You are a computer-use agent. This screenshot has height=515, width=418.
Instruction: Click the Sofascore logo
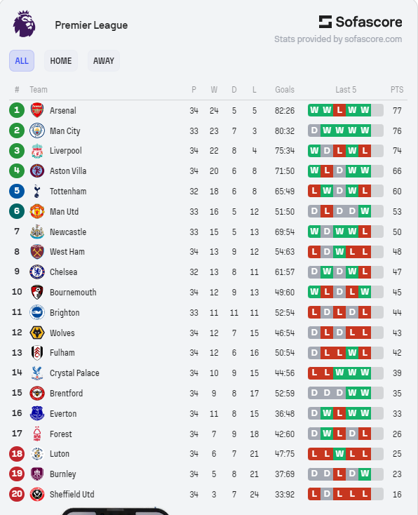tap(360, 22)
